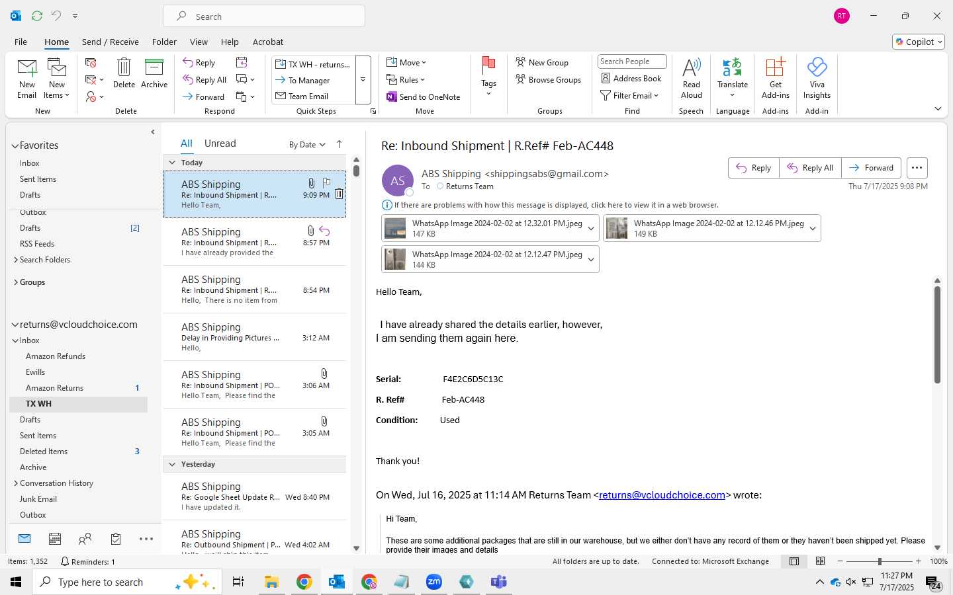Flag the 9:09 PM ABS Shipping message
The image size is (953, 595).
326,182
